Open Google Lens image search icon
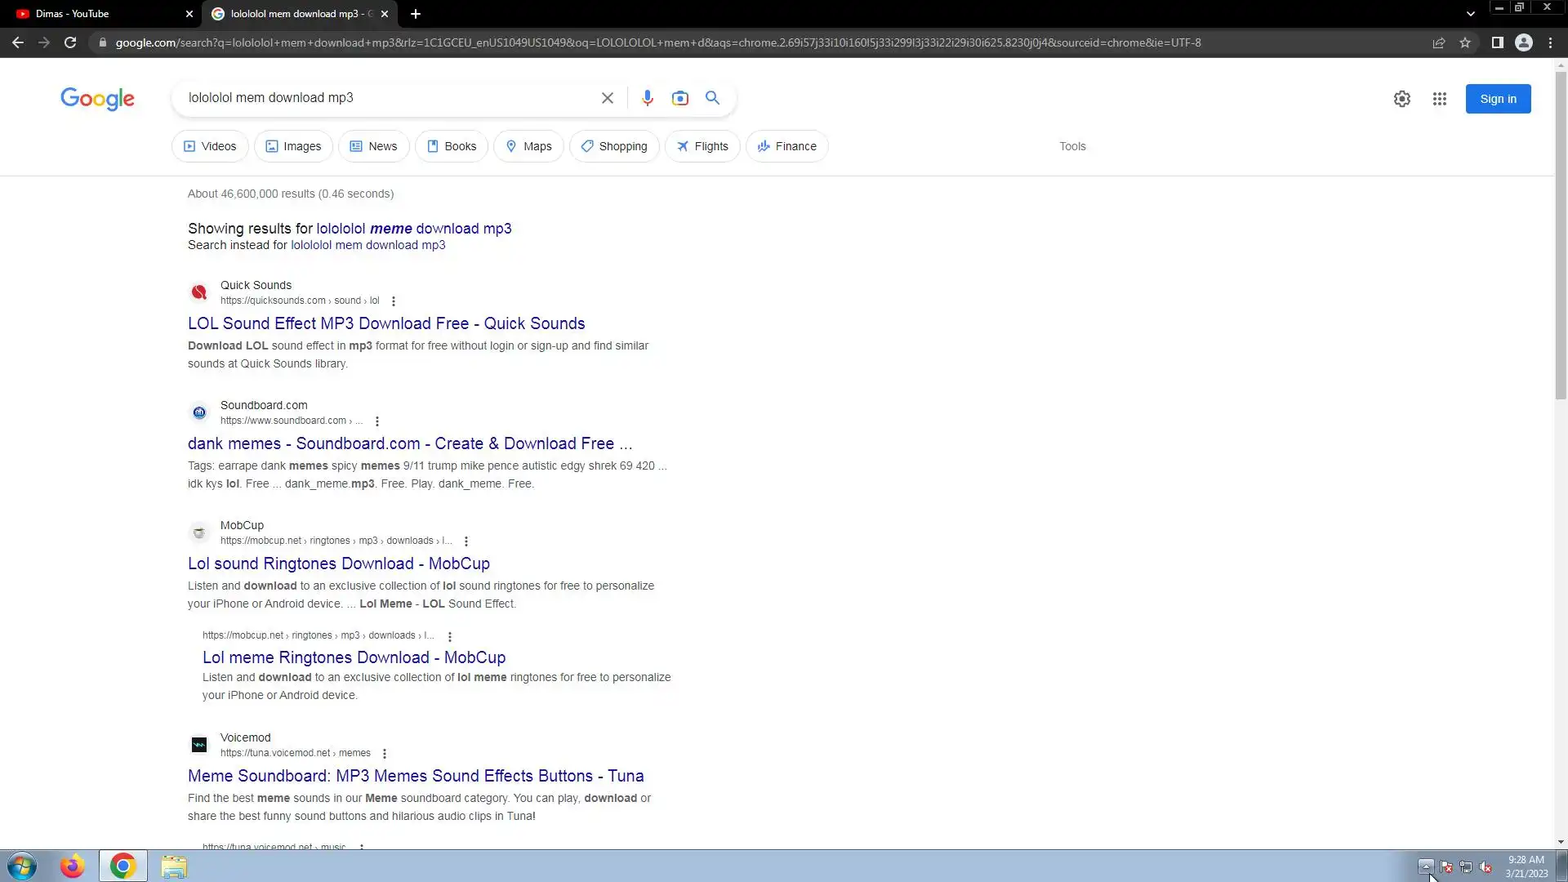Image resolution: width=1568 pixels, height=882 pixels. pos(679,98)
